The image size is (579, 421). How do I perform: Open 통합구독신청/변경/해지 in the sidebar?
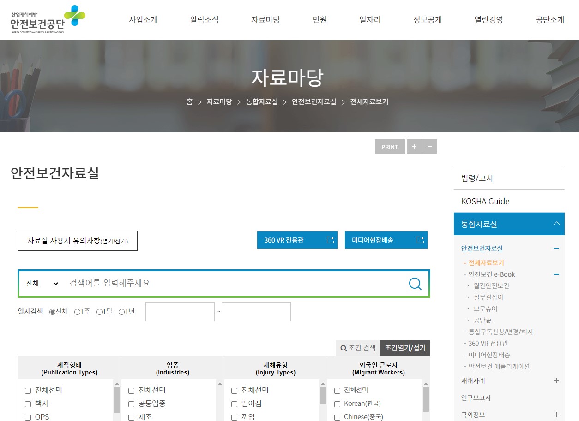click(501, 332)
